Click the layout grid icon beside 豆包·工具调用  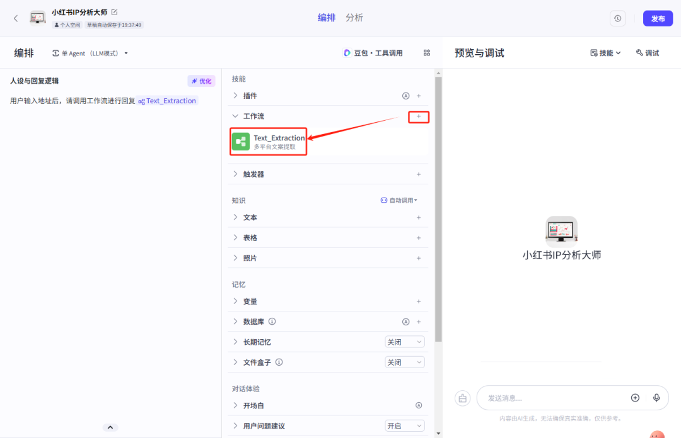point(427,53)
